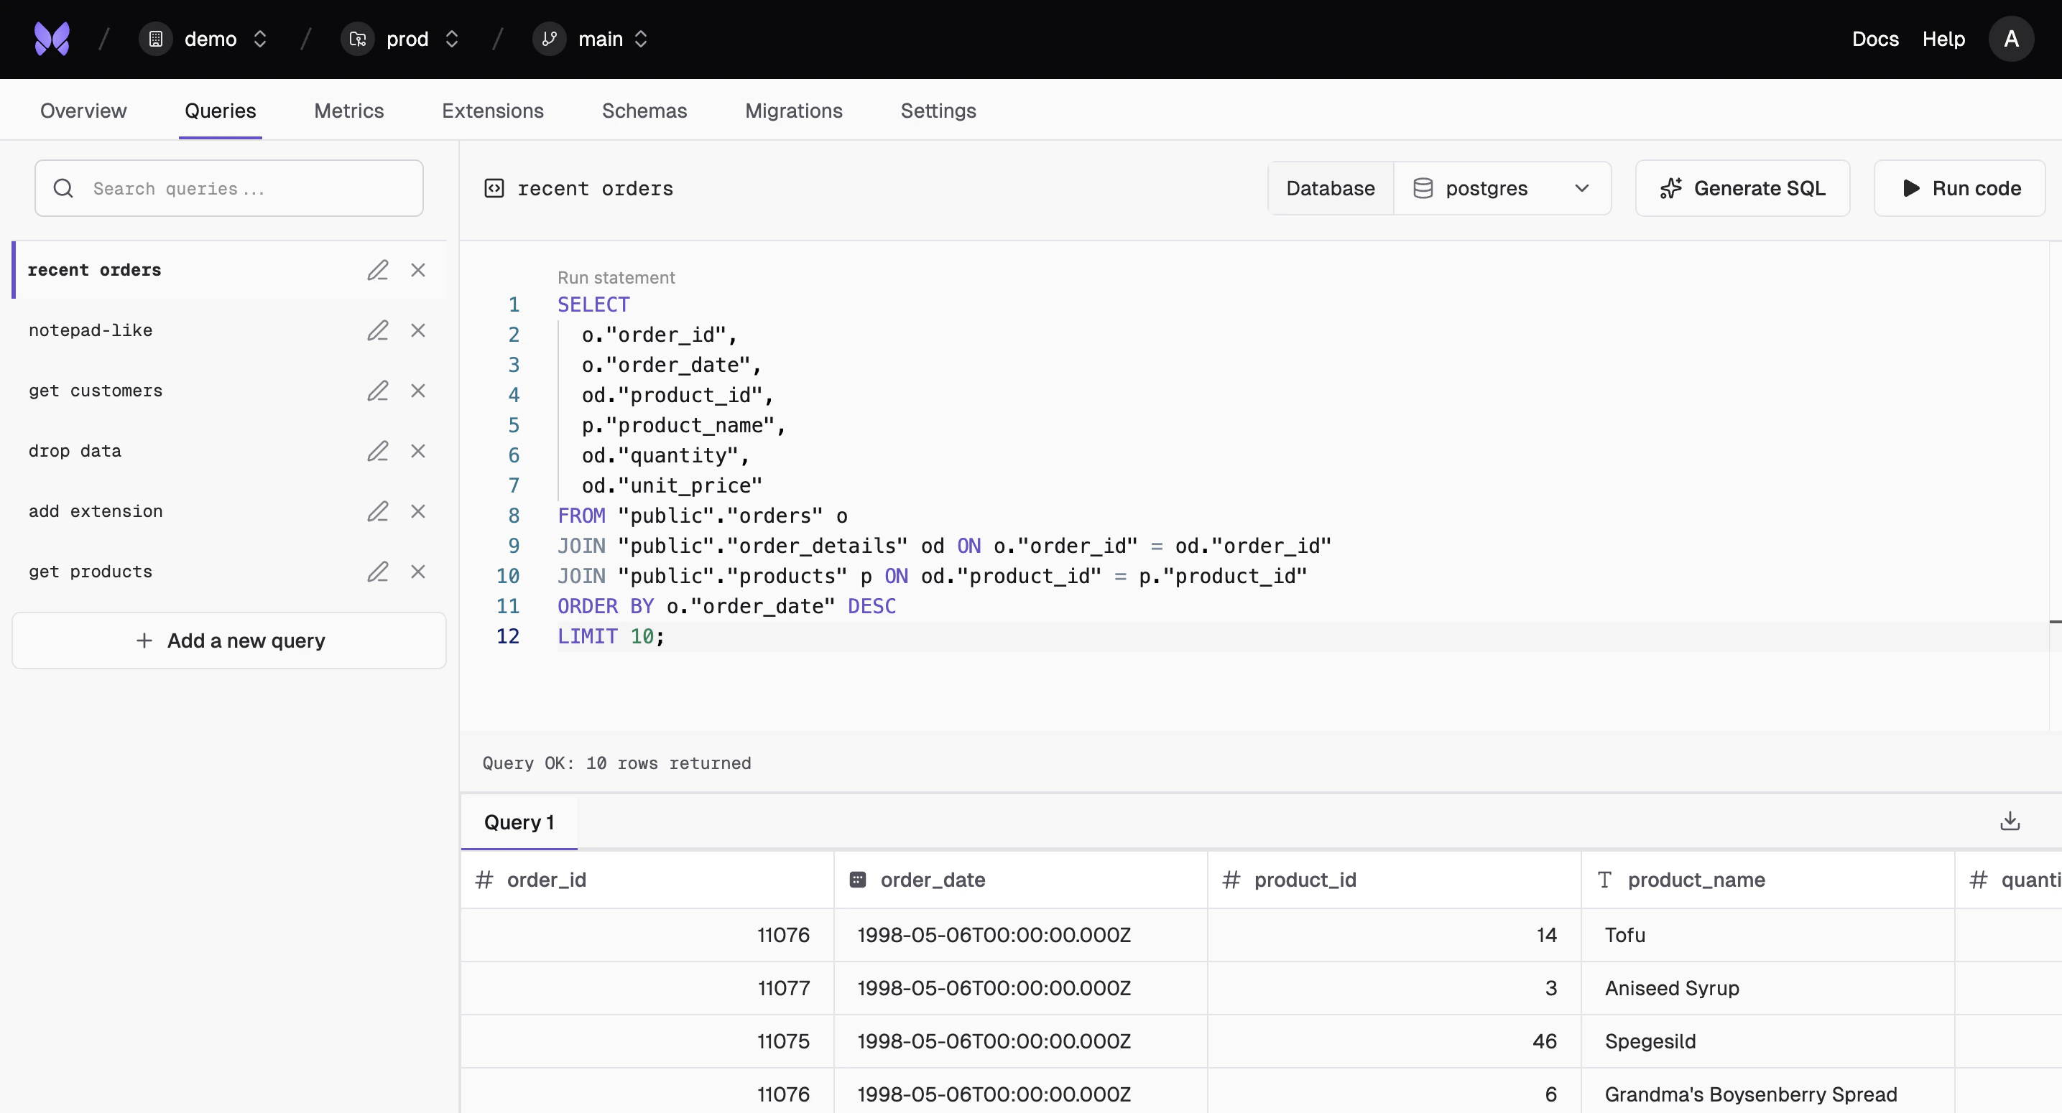
Task: Open the user avatar menu
Action: pos(2012,38)
